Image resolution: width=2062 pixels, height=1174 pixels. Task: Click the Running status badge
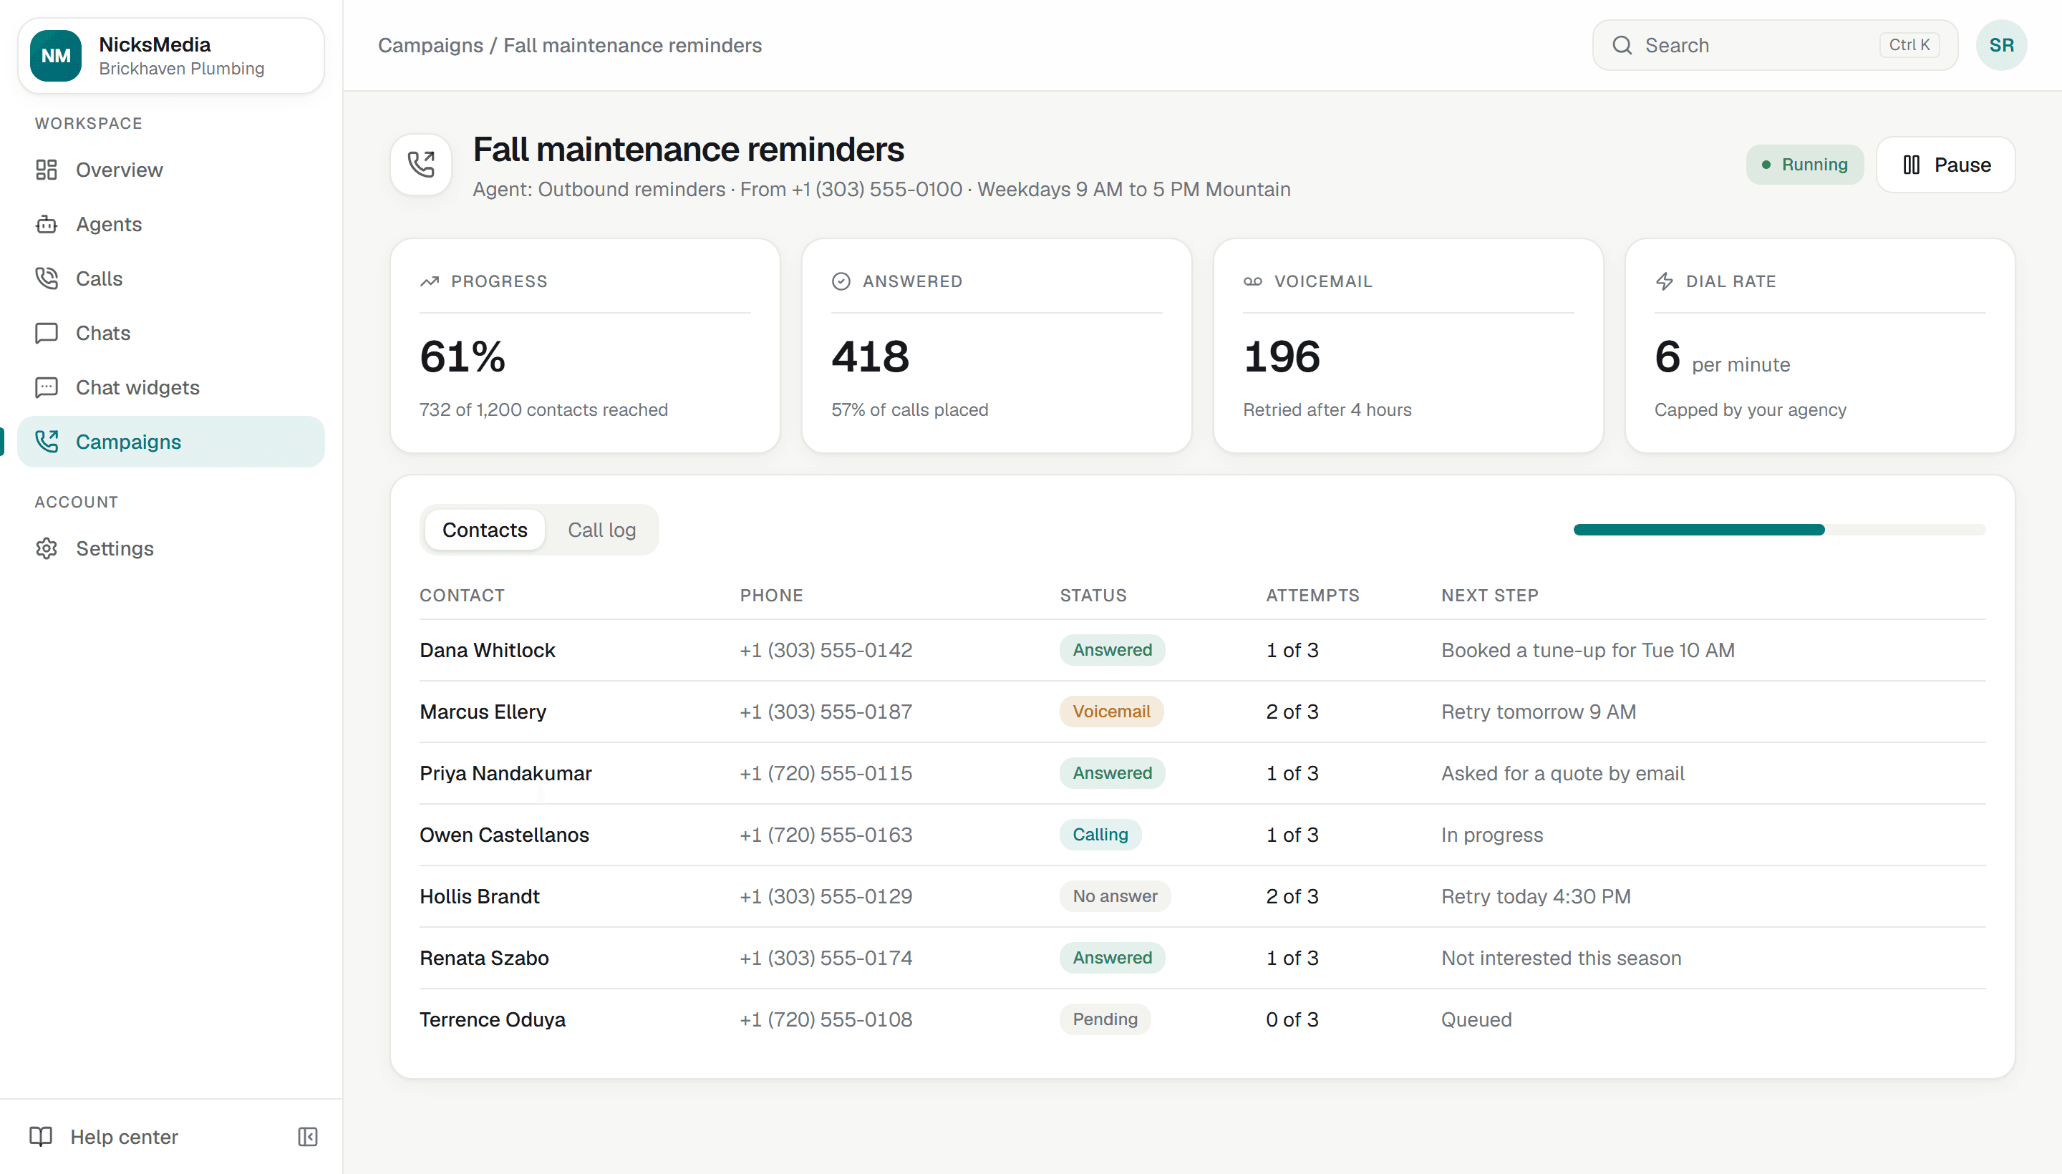1805,165
